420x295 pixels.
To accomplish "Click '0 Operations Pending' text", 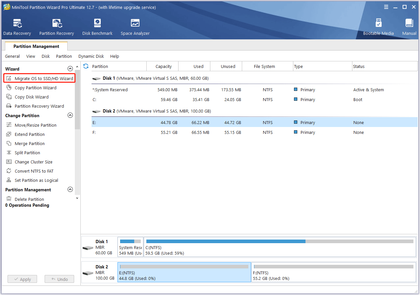I will click(x=27, y=205).
